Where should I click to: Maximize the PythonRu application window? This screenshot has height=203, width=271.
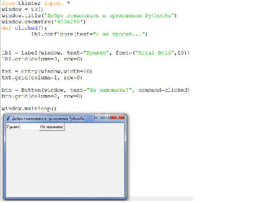coord(107,118)
